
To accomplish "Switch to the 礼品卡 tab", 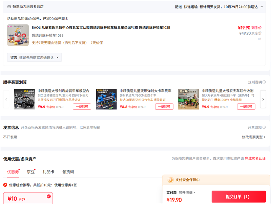I will coord(48,172).
